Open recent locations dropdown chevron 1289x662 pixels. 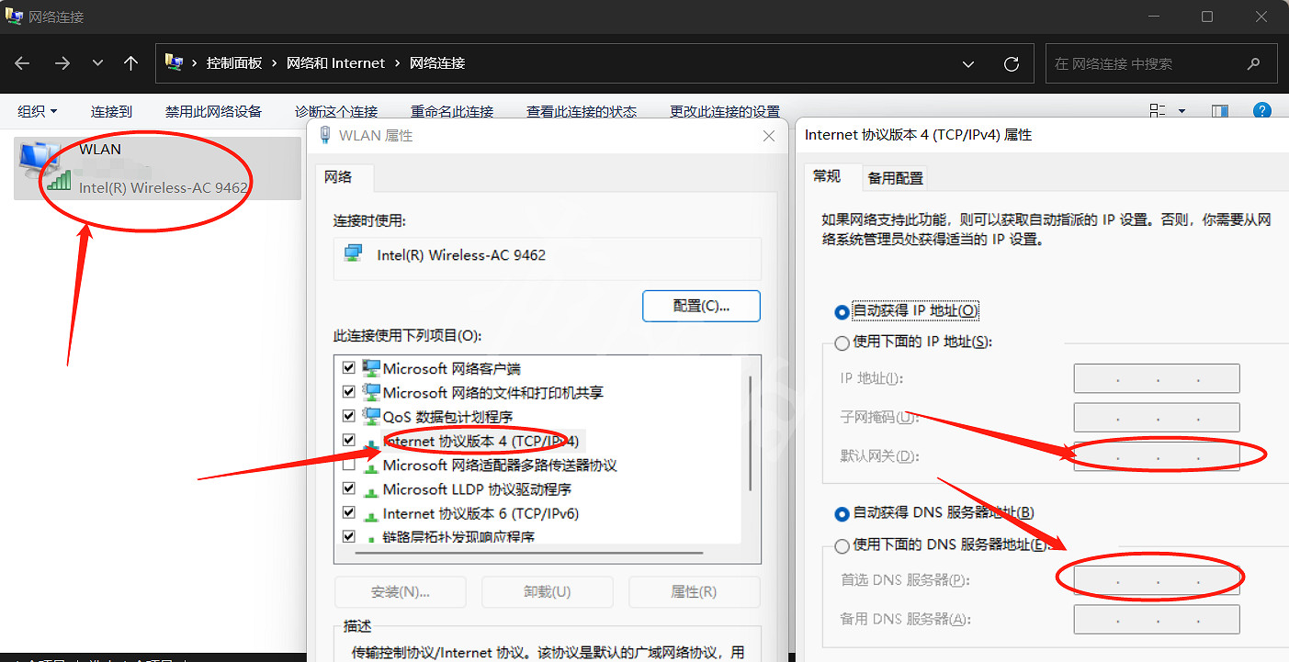coord(97,63)
